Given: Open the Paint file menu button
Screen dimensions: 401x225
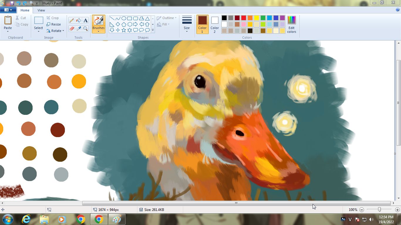Looking at the screenshot, I should pos(8,10).
